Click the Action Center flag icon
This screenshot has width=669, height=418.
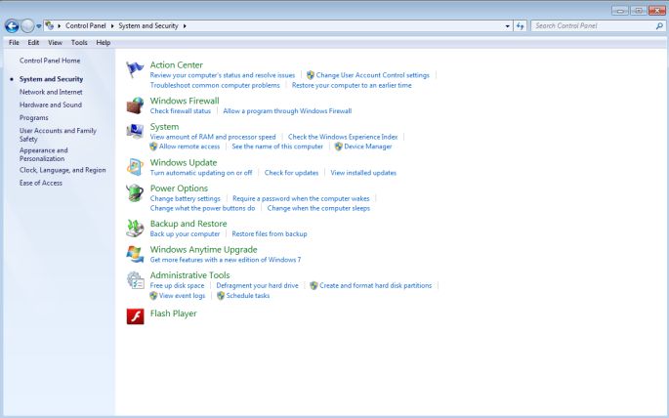[x=135, y=70]
